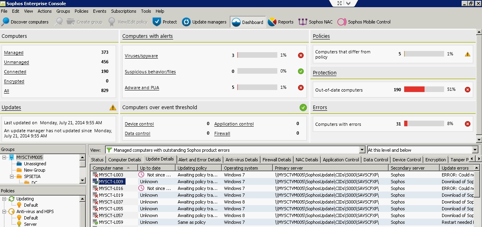Viewport: 482px width, 227px height.
Task: Click the Out-of-date computers progress bar
Action: click(x=424, y=90)
